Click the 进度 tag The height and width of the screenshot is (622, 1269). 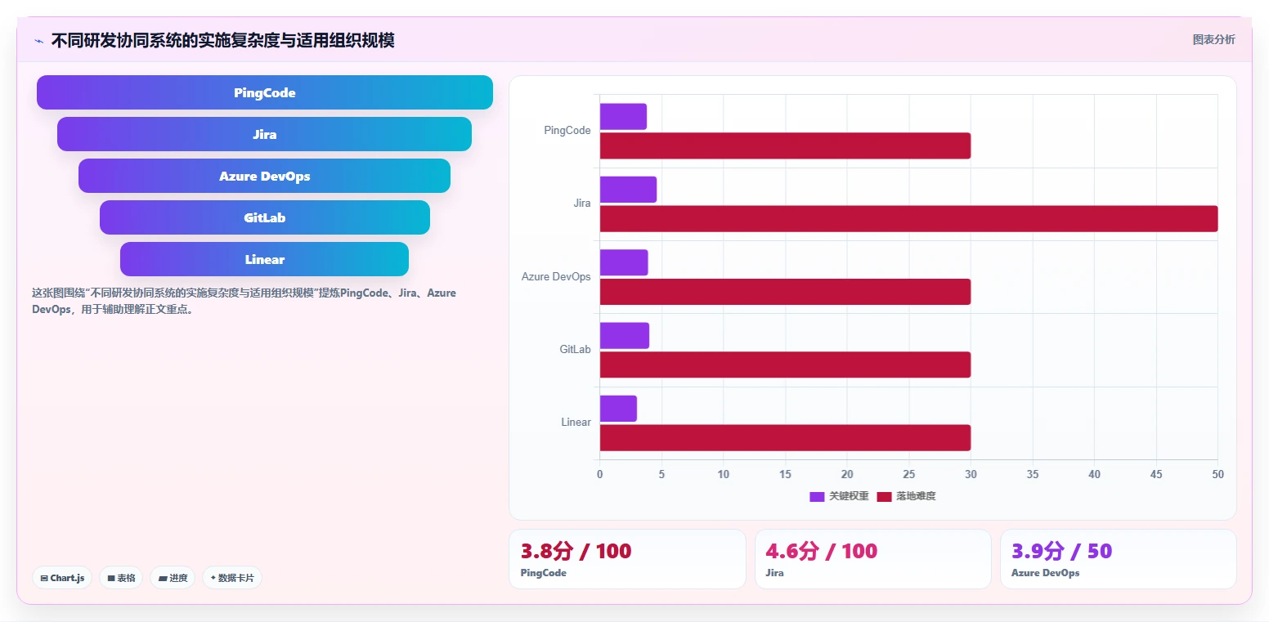coord(173,578)
